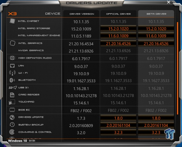Click the Card Reader label
Viewport: 182px width, 147px height.
pos(29,95)
